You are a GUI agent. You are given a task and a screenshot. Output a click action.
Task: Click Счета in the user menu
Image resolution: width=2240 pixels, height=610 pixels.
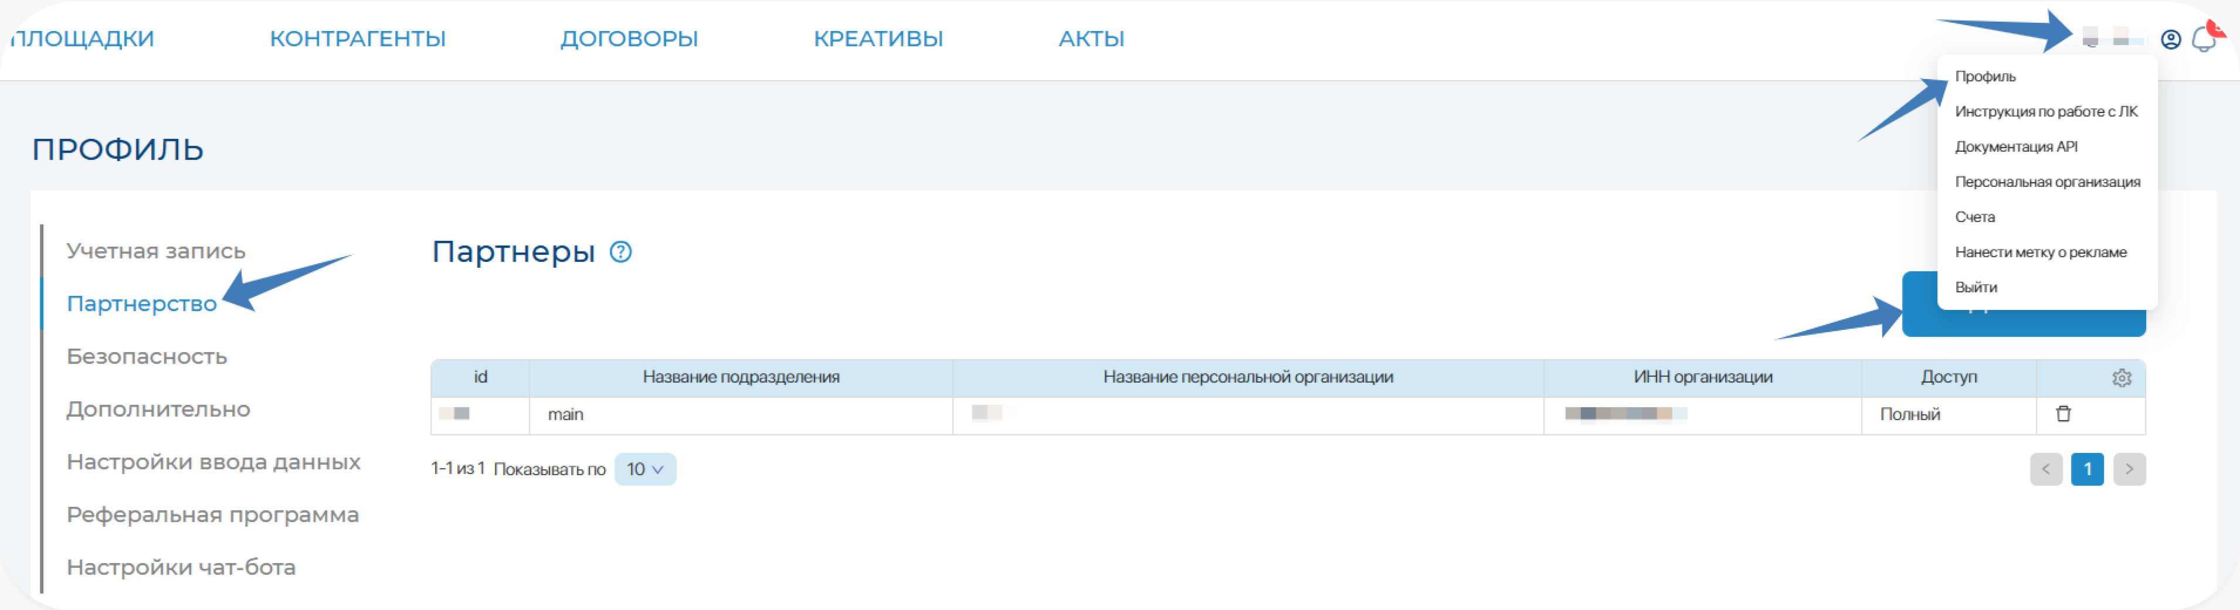(x=1974, y=217)
